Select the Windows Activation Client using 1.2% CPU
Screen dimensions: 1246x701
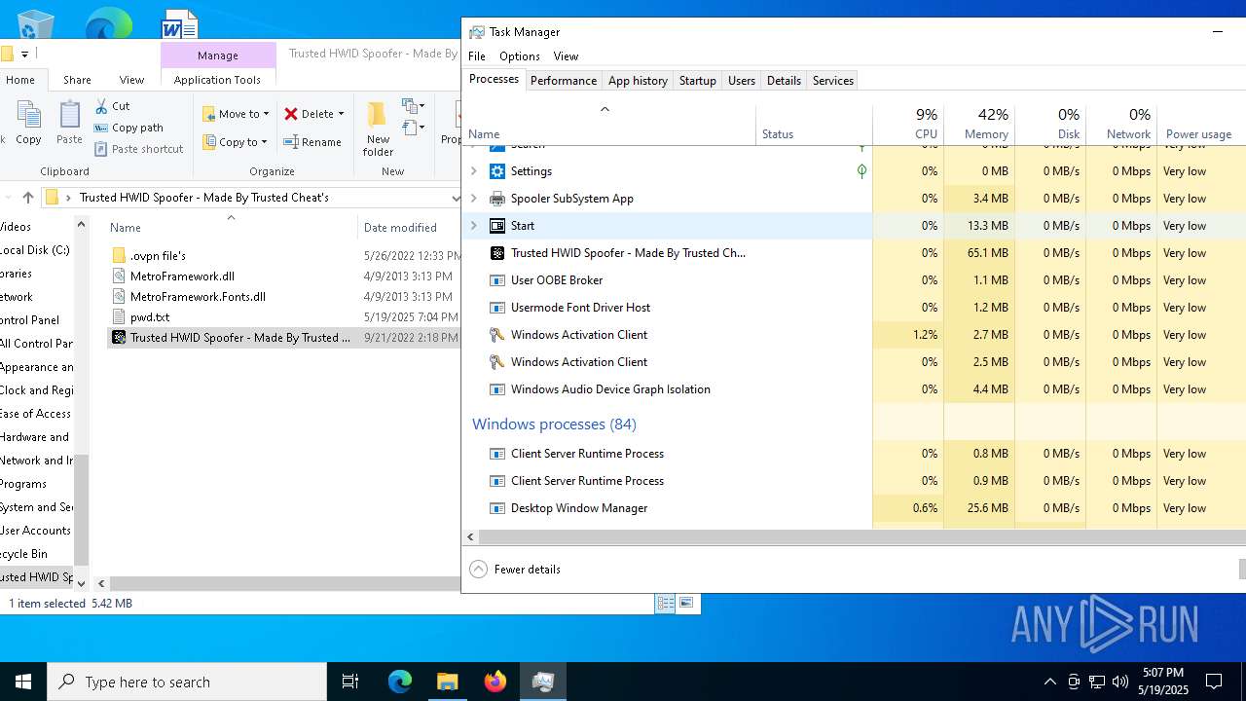pos(667,335)
